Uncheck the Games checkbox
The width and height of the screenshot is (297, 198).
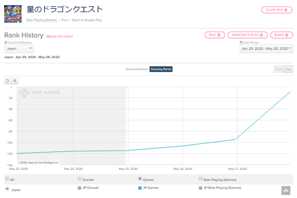(140, 179)
